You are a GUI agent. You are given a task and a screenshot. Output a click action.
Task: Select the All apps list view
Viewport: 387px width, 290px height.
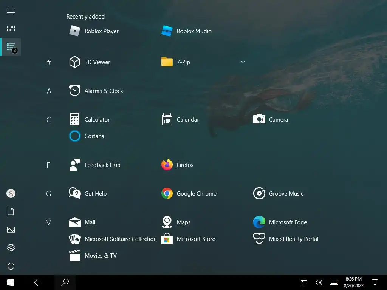11,47
